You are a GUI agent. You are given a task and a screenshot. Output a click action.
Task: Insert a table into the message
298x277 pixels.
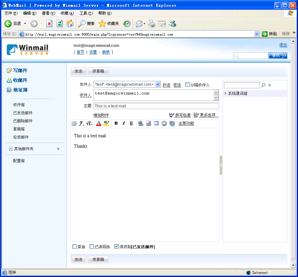tap(156, 123)
